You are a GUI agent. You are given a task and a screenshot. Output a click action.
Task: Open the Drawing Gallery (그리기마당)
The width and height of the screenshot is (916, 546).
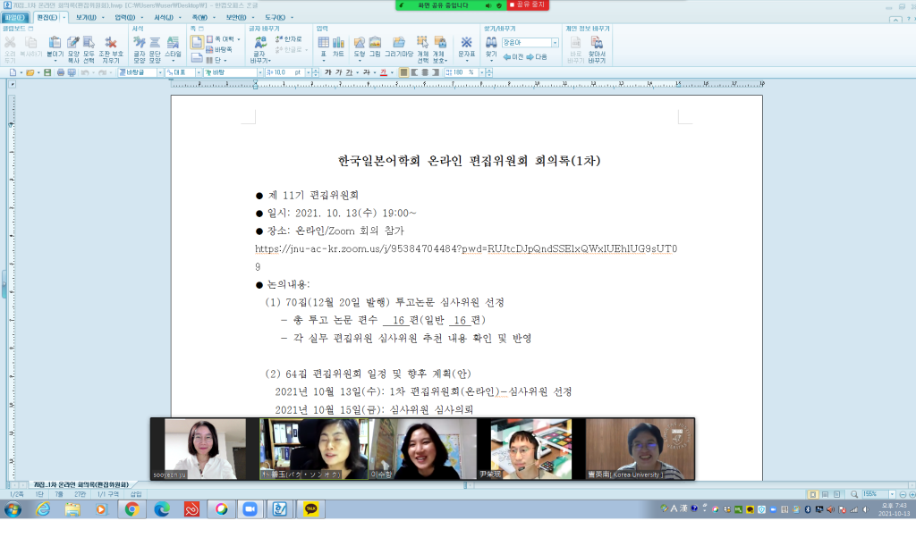pyautogui.click(x=399, y=46)
